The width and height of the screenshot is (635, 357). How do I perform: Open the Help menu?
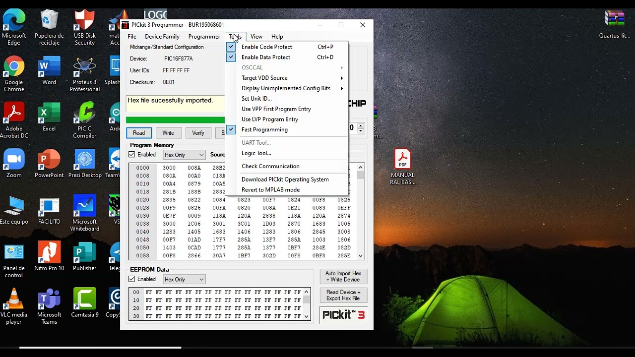(277, 37)
